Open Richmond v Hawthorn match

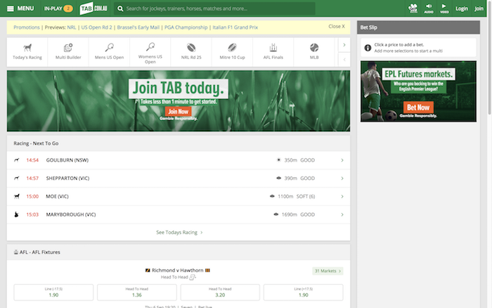178,270
